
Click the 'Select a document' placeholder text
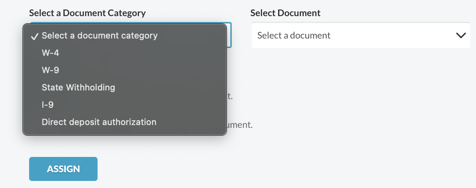tap(294, 35)
